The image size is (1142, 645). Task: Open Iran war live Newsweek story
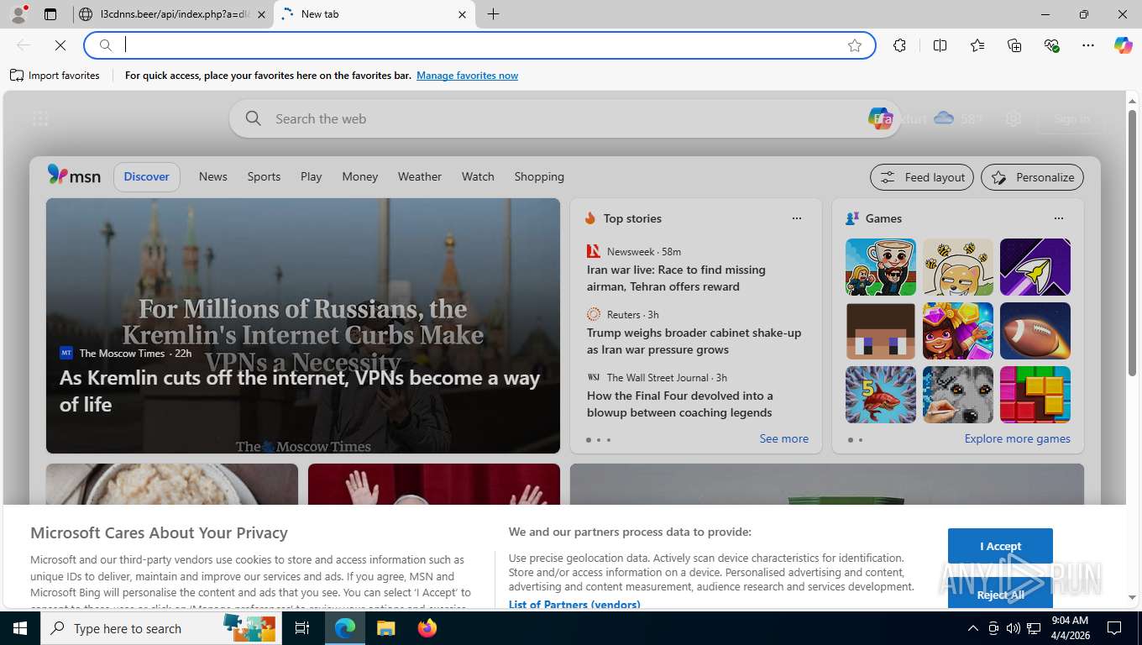pyautogui.click(x=676, y=278)
